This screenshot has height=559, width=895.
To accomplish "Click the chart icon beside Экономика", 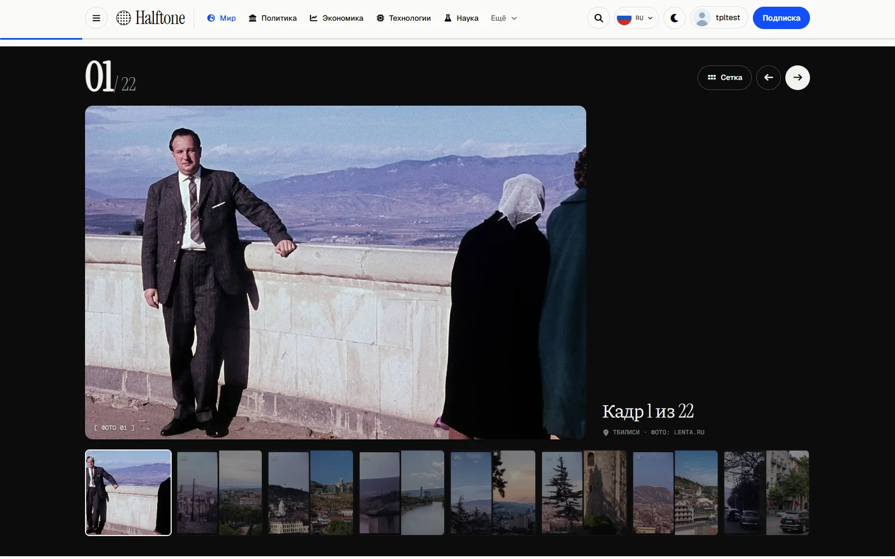I will point(314,18).
